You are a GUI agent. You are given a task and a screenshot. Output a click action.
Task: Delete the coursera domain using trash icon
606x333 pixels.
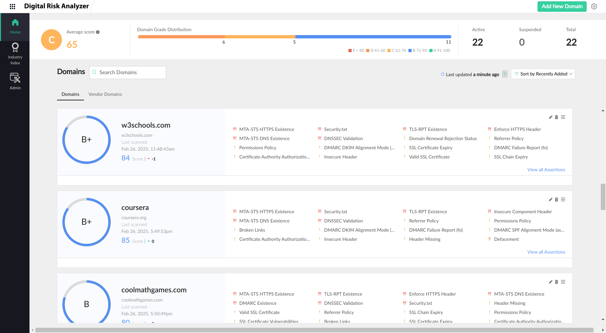pos(557,199)
